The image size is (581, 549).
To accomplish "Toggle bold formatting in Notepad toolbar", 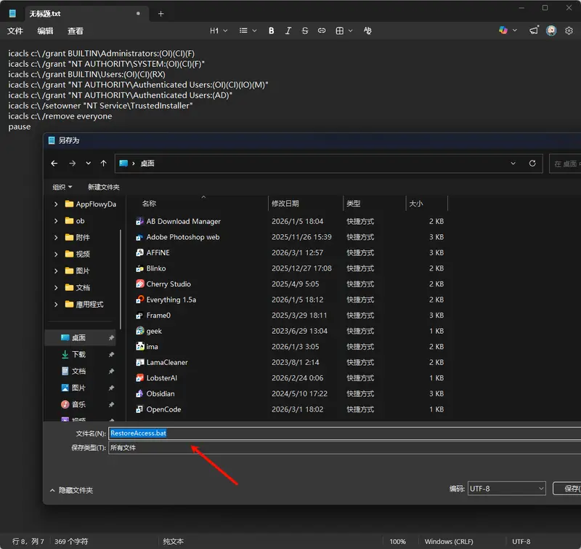I will coord(272,31).
